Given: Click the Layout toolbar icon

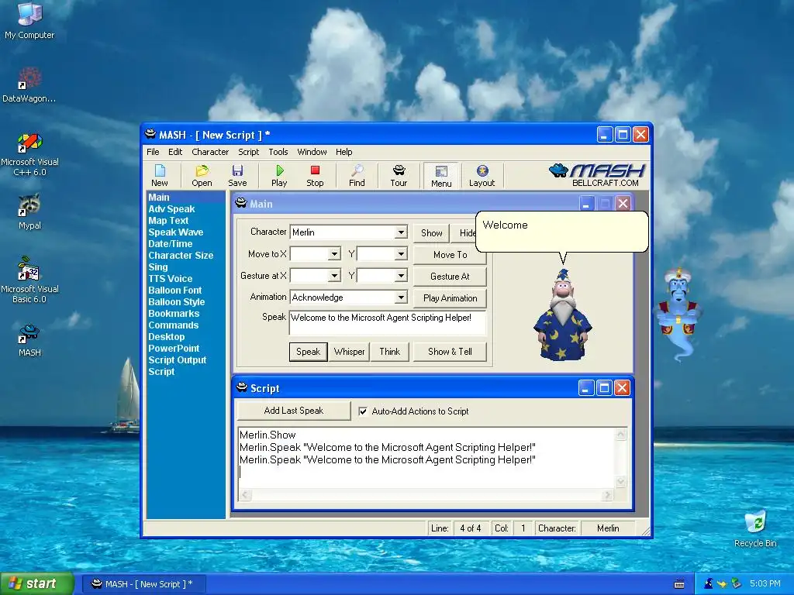Looking at the screenshot, I should tap(482, 176).
